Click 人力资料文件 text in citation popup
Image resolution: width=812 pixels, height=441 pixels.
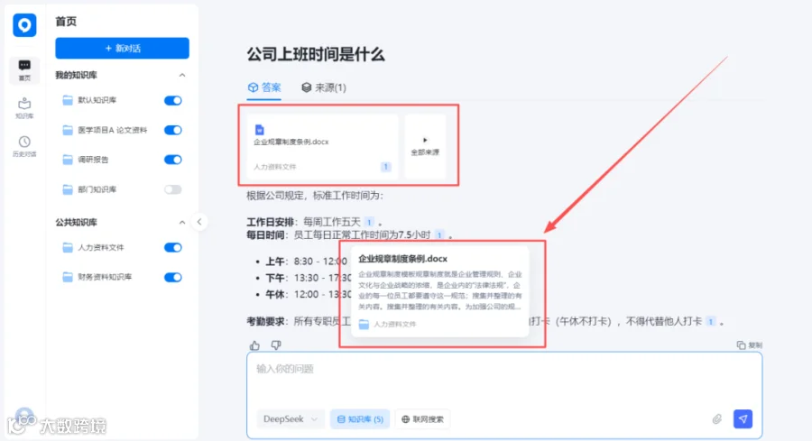click(x=394, y=324)
